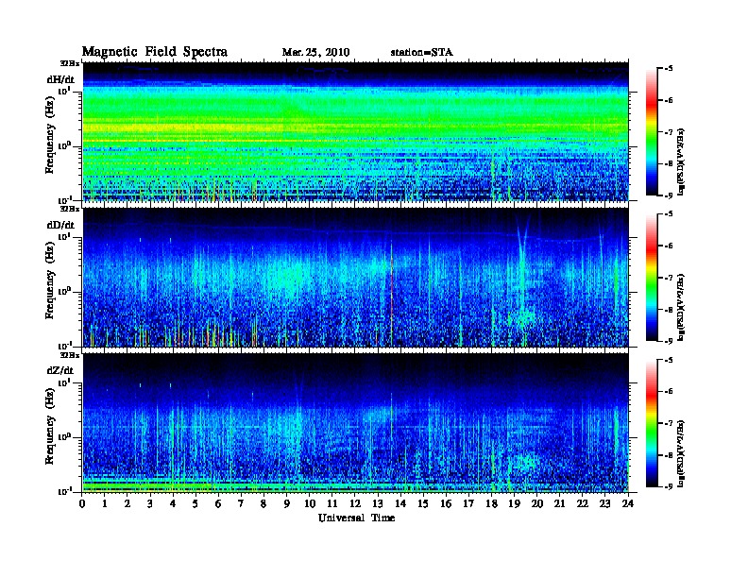Click the "dH/dt" panel label

[60, 79]
